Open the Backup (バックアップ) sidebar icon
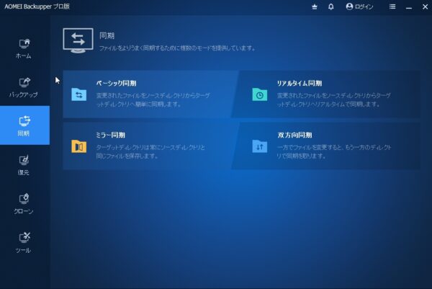This screenshot has height=289, width=432. tap(24, 82)
